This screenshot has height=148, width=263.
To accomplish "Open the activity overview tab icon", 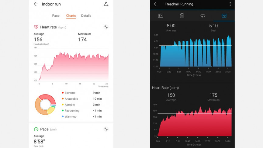I will 161,15.
